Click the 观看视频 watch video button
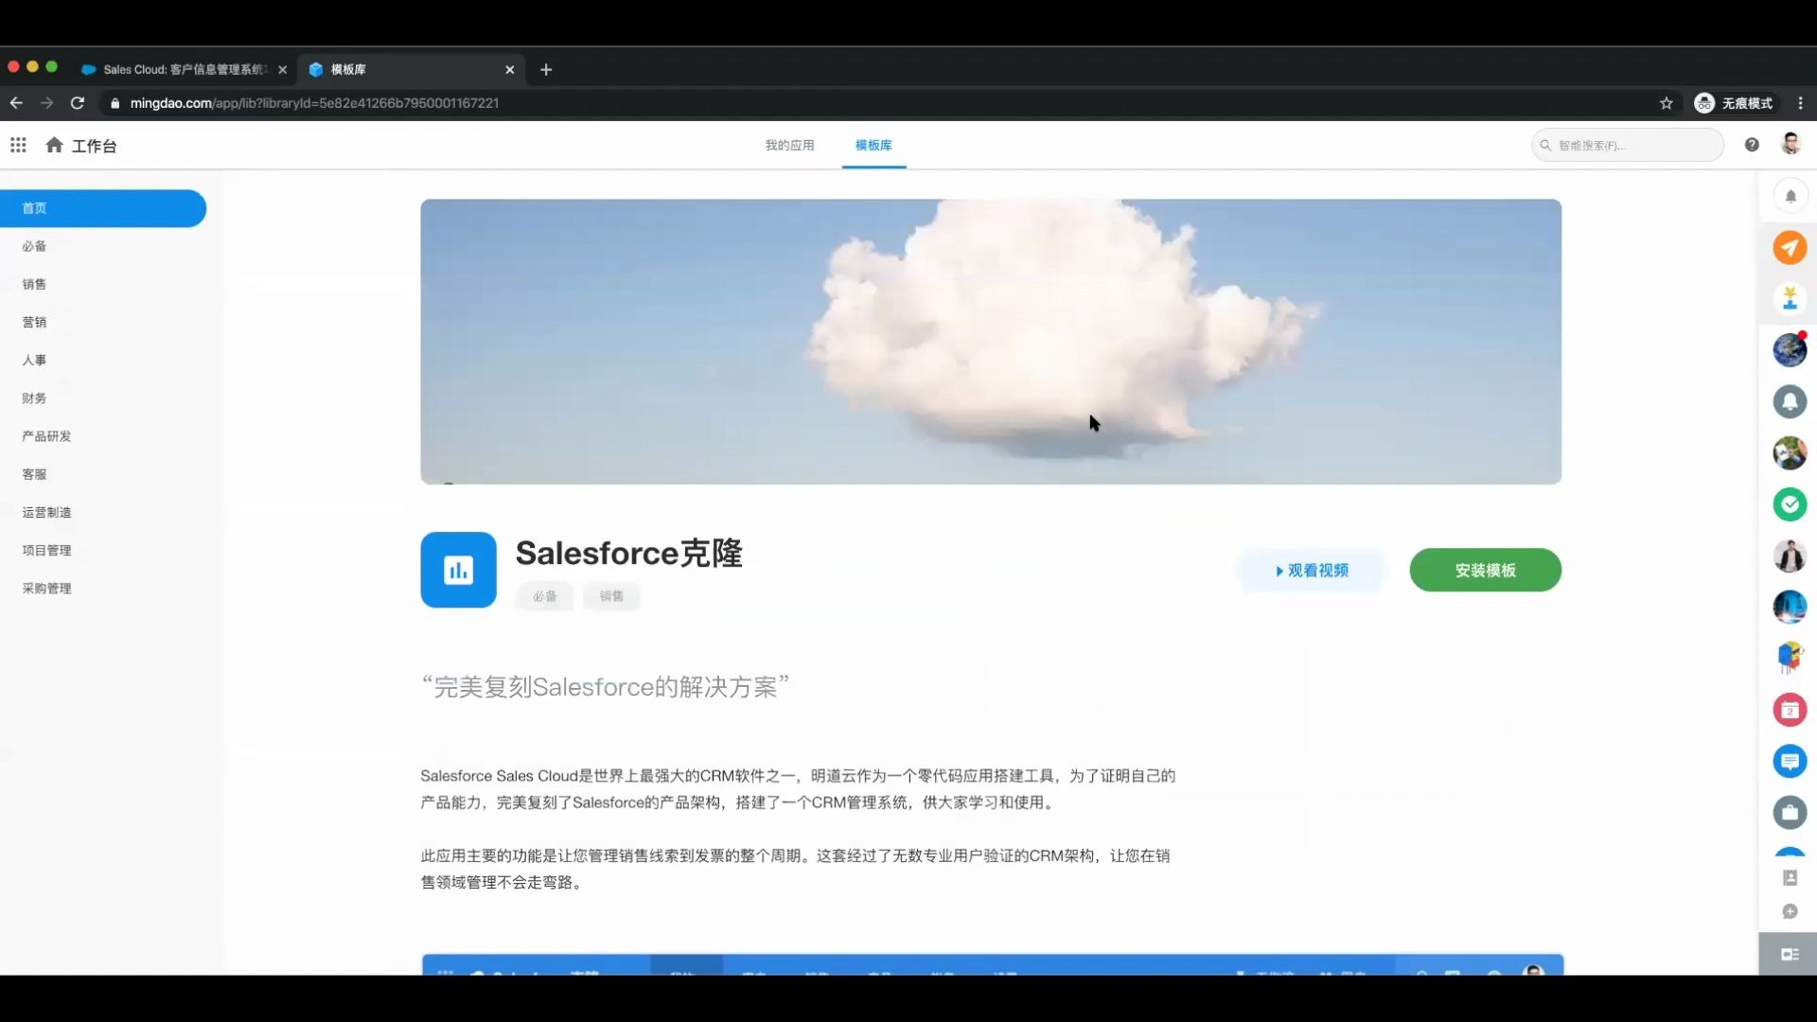The width and height of the screenshot is (1817, 1022). pyautogui.click(x=1312, y=571)
